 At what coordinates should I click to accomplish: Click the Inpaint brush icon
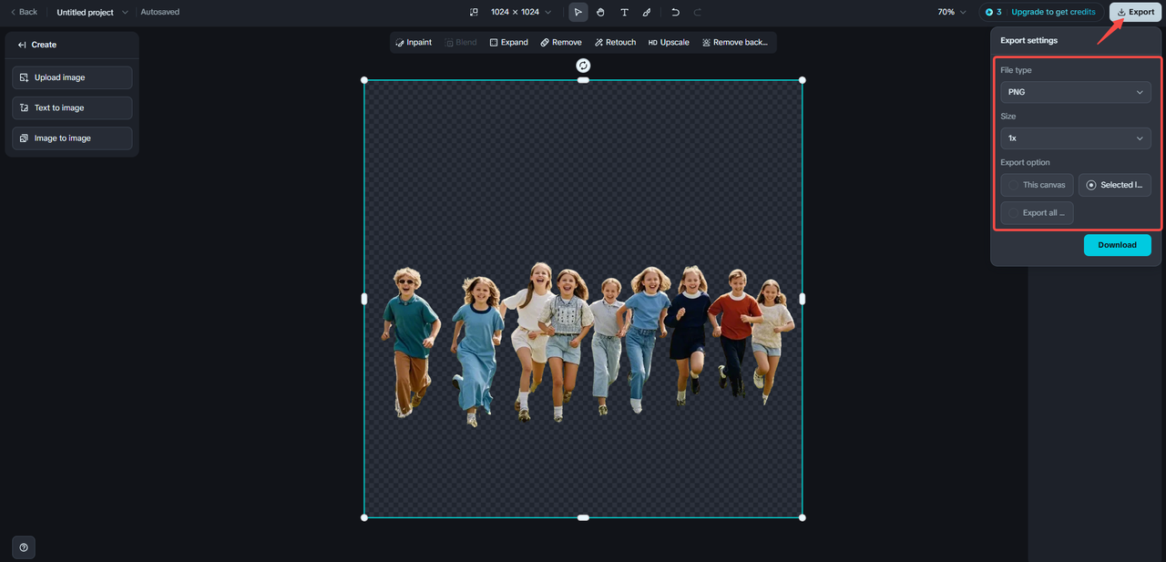[x=399, y=43]
